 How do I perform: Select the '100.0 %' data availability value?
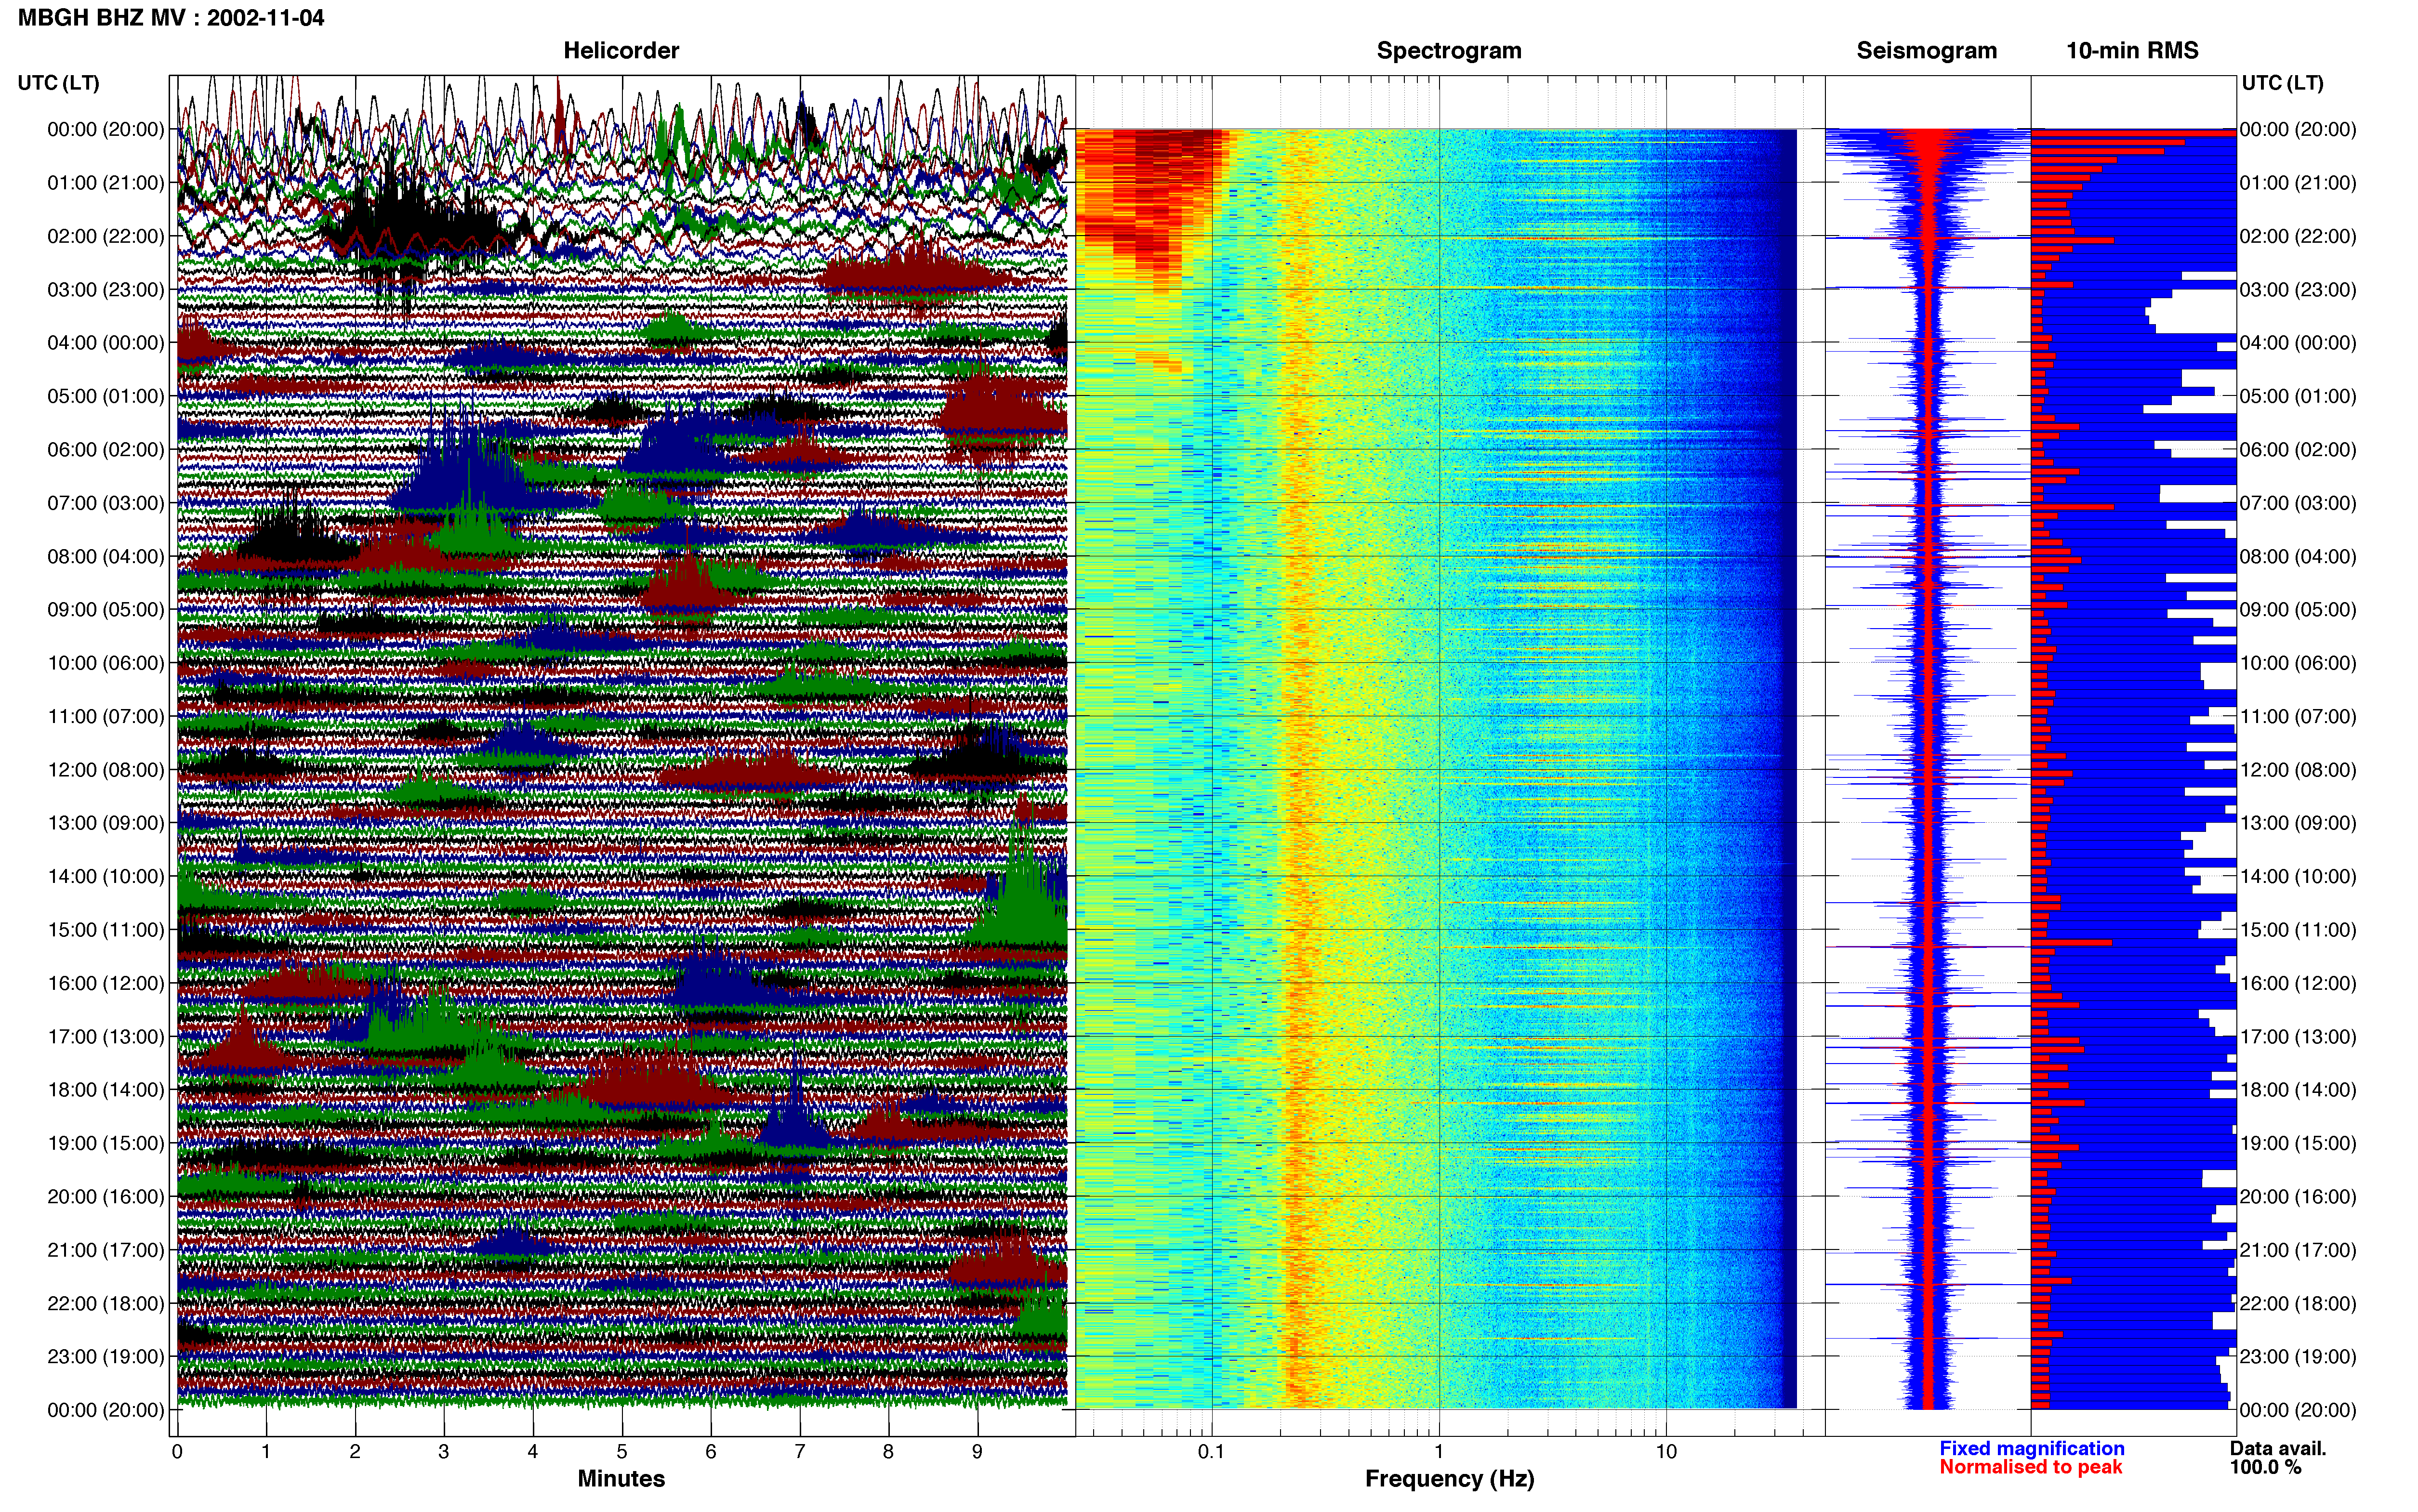[2265, 1467]
